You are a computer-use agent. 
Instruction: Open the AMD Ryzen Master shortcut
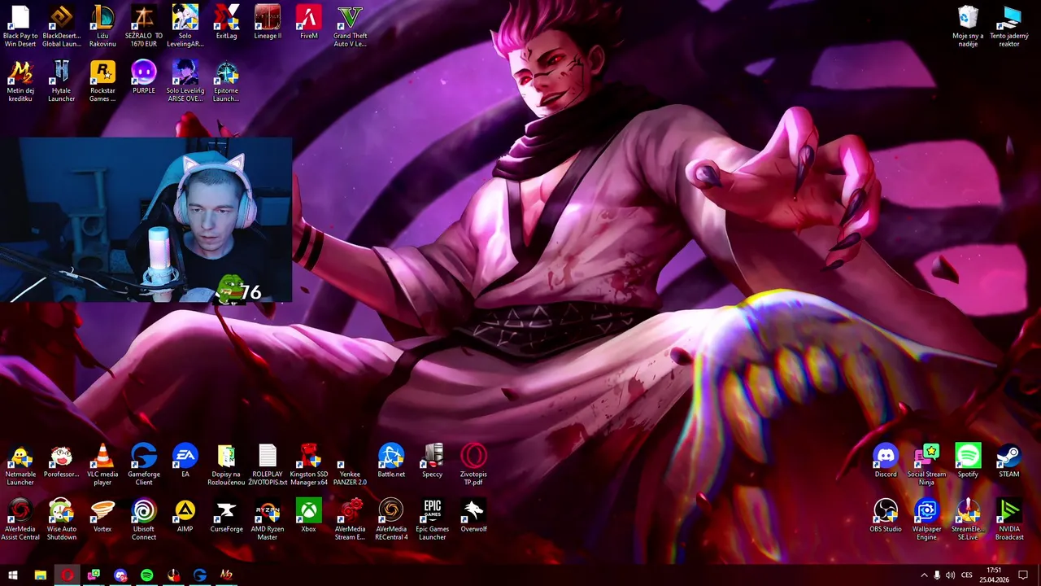click(268, 520)
